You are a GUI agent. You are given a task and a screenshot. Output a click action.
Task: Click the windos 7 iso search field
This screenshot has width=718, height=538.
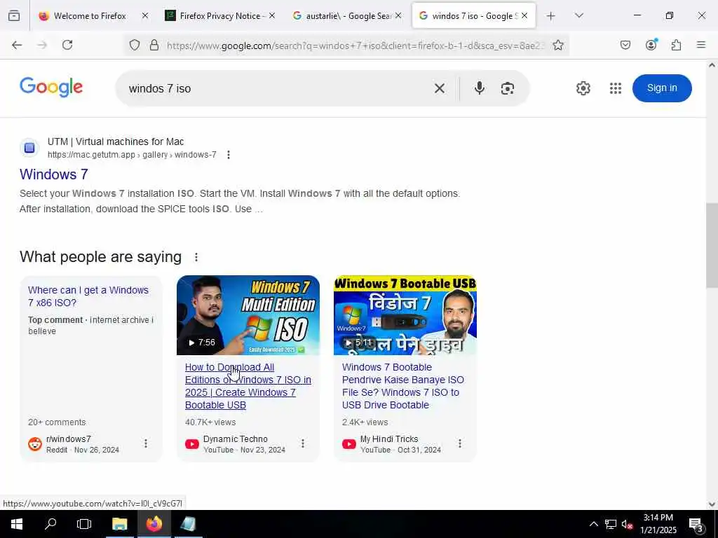tap(275, 88)
